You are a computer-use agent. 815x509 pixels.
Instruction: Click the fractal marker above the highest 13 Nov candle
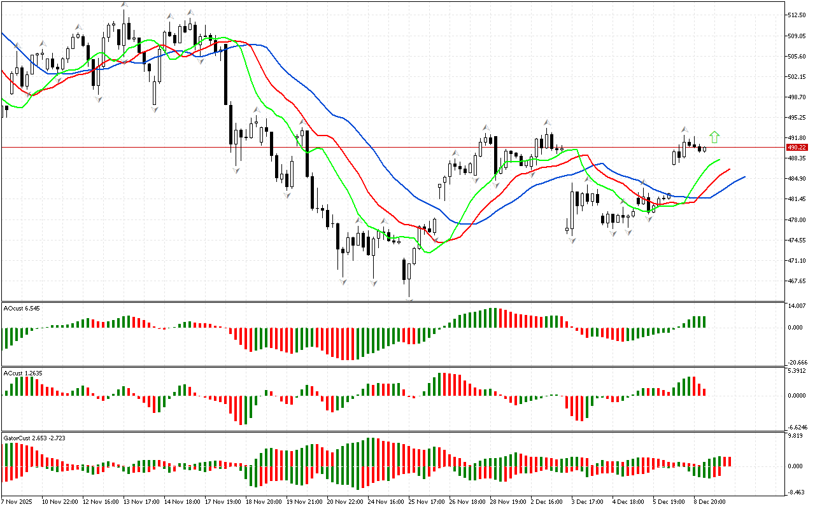pyautogui.click(x=124, y=5)
